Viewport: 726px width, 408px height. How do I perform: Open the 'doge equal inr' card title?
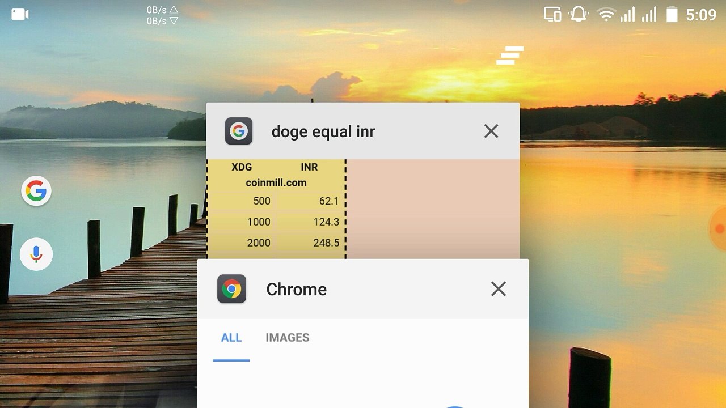tap(323, 132)
